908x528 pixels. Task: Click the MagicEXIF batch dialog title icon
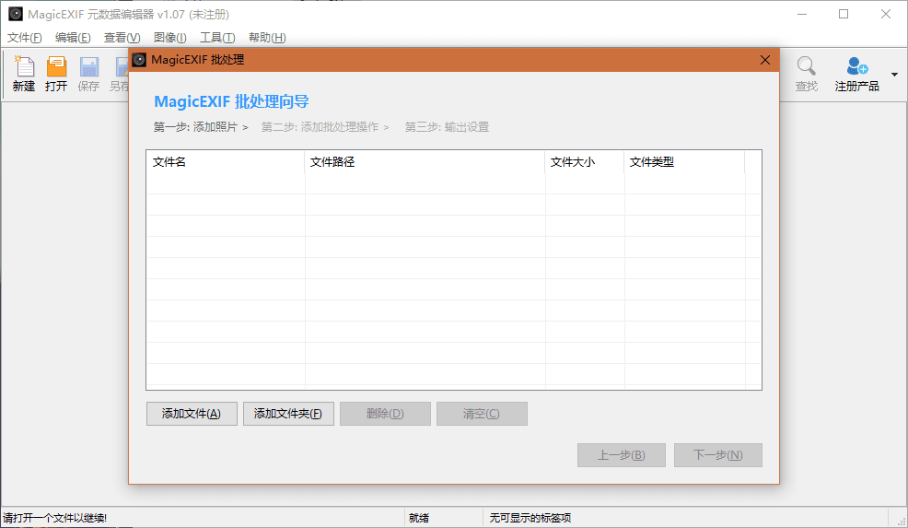pyautogui.click(x=139, y=60)
